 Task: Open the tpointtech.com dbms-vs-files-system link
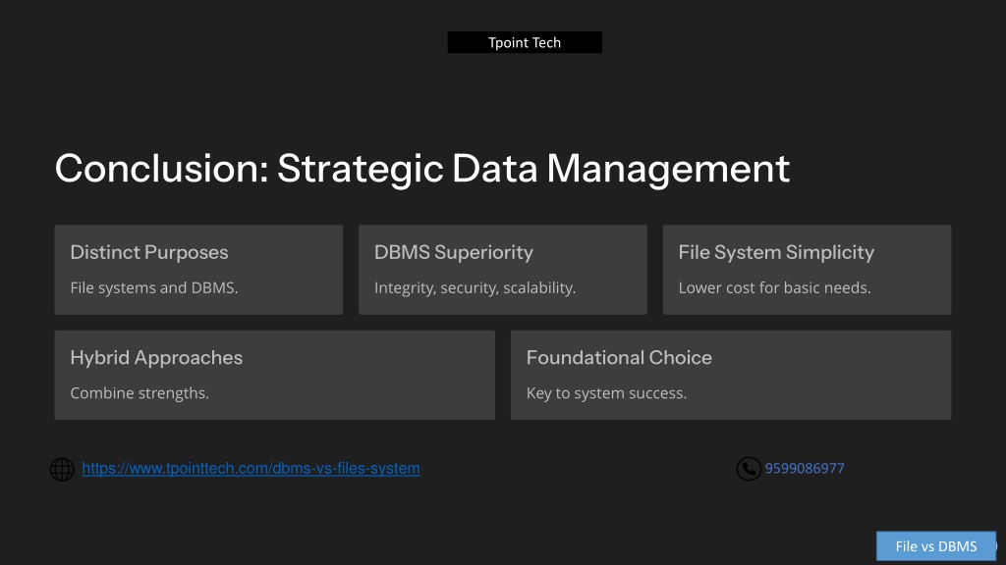[x=251, y=468]
